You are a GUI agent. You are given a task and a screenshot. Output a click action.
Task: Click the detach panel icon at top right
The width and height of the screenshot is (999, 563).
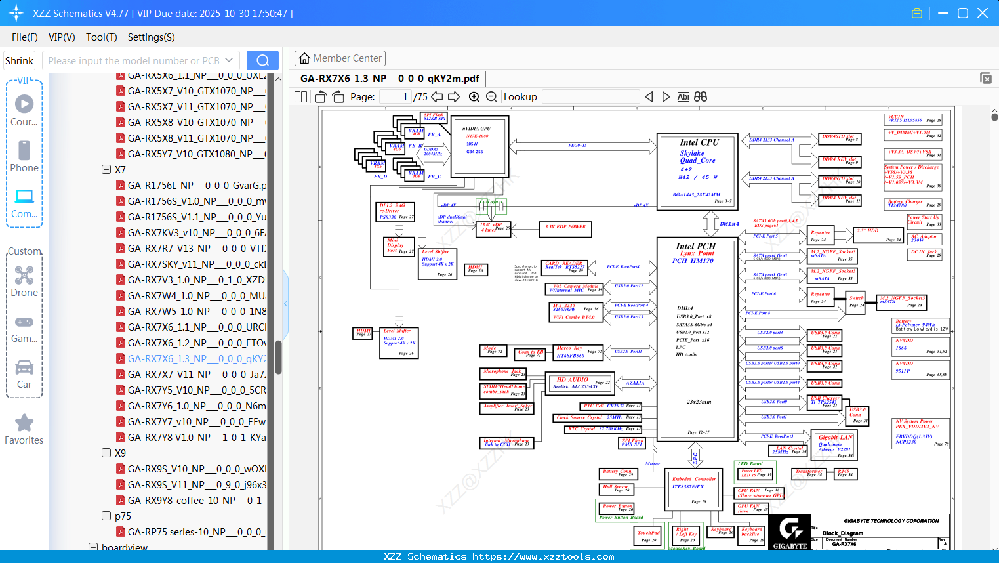coord(986,78)
